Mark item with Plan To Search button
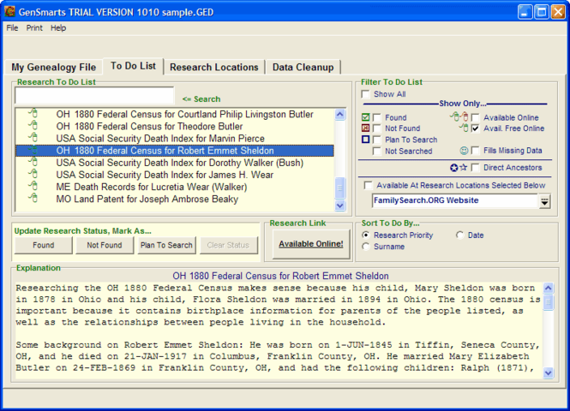The height and width of the screenshot is (411, 570). click(x=166, y=245)
